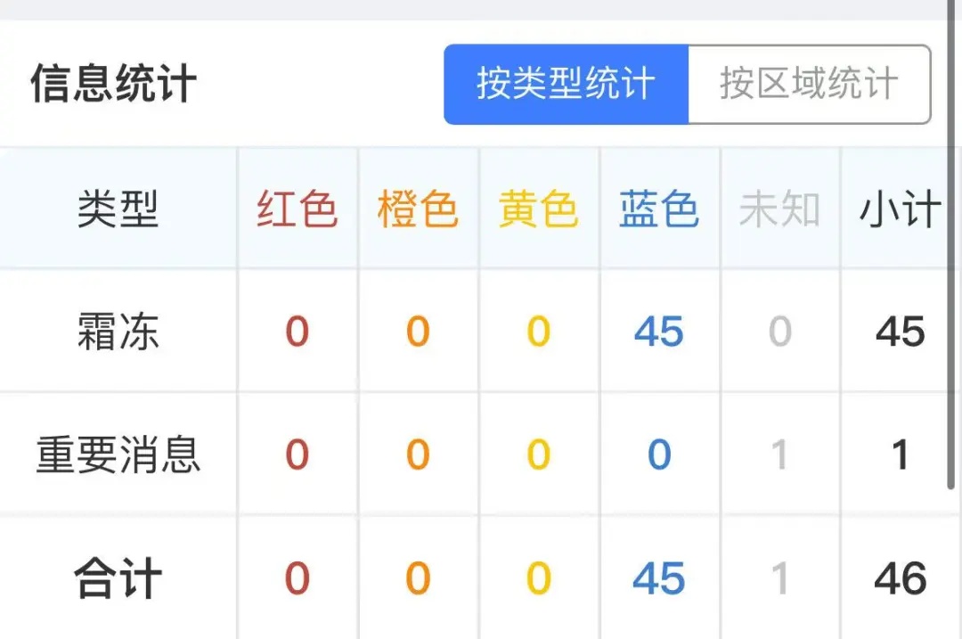Click the 未知 count of 1 for 重要消息
Viewport: 962px width, 639px height.
[779, 455]
